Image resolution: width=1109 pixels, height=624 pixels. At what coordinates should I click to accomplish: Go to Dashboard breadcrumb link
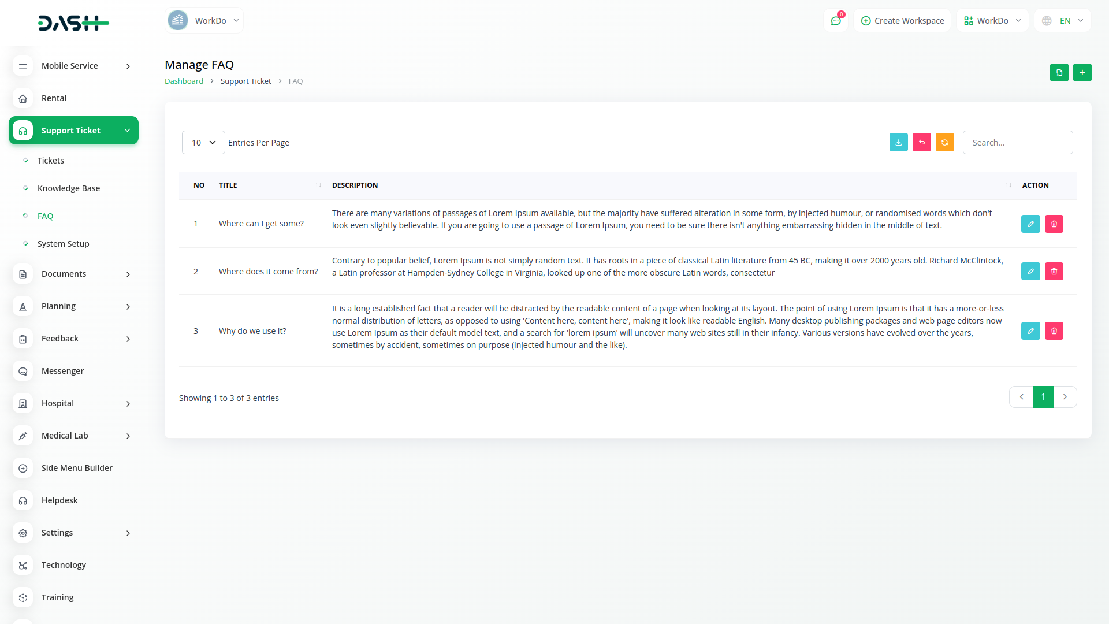click(184, 81)
